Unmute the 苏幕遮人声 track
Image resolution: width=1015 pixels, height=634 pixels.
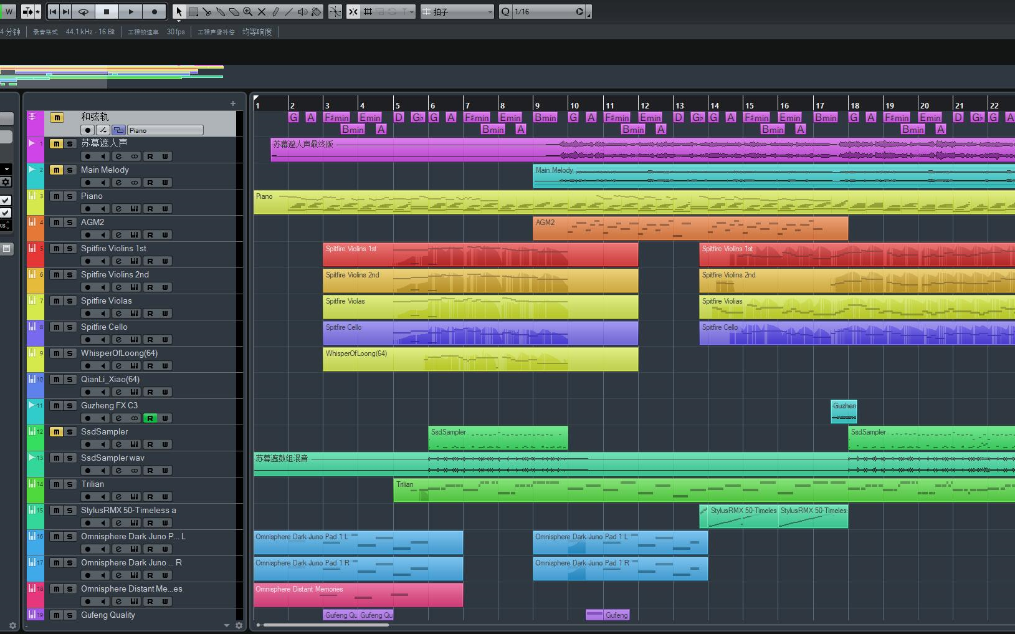click(56, 143)
